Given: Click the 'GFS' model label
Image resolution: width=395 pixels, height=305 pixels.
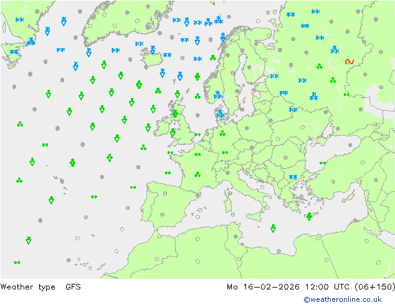Looking at the screenshot, I should [x=73, y=286].
